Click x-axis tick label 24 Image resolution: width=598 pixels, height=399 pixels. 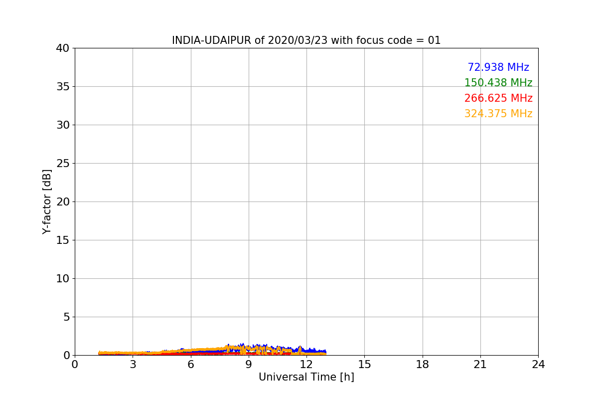click(538, 365)
